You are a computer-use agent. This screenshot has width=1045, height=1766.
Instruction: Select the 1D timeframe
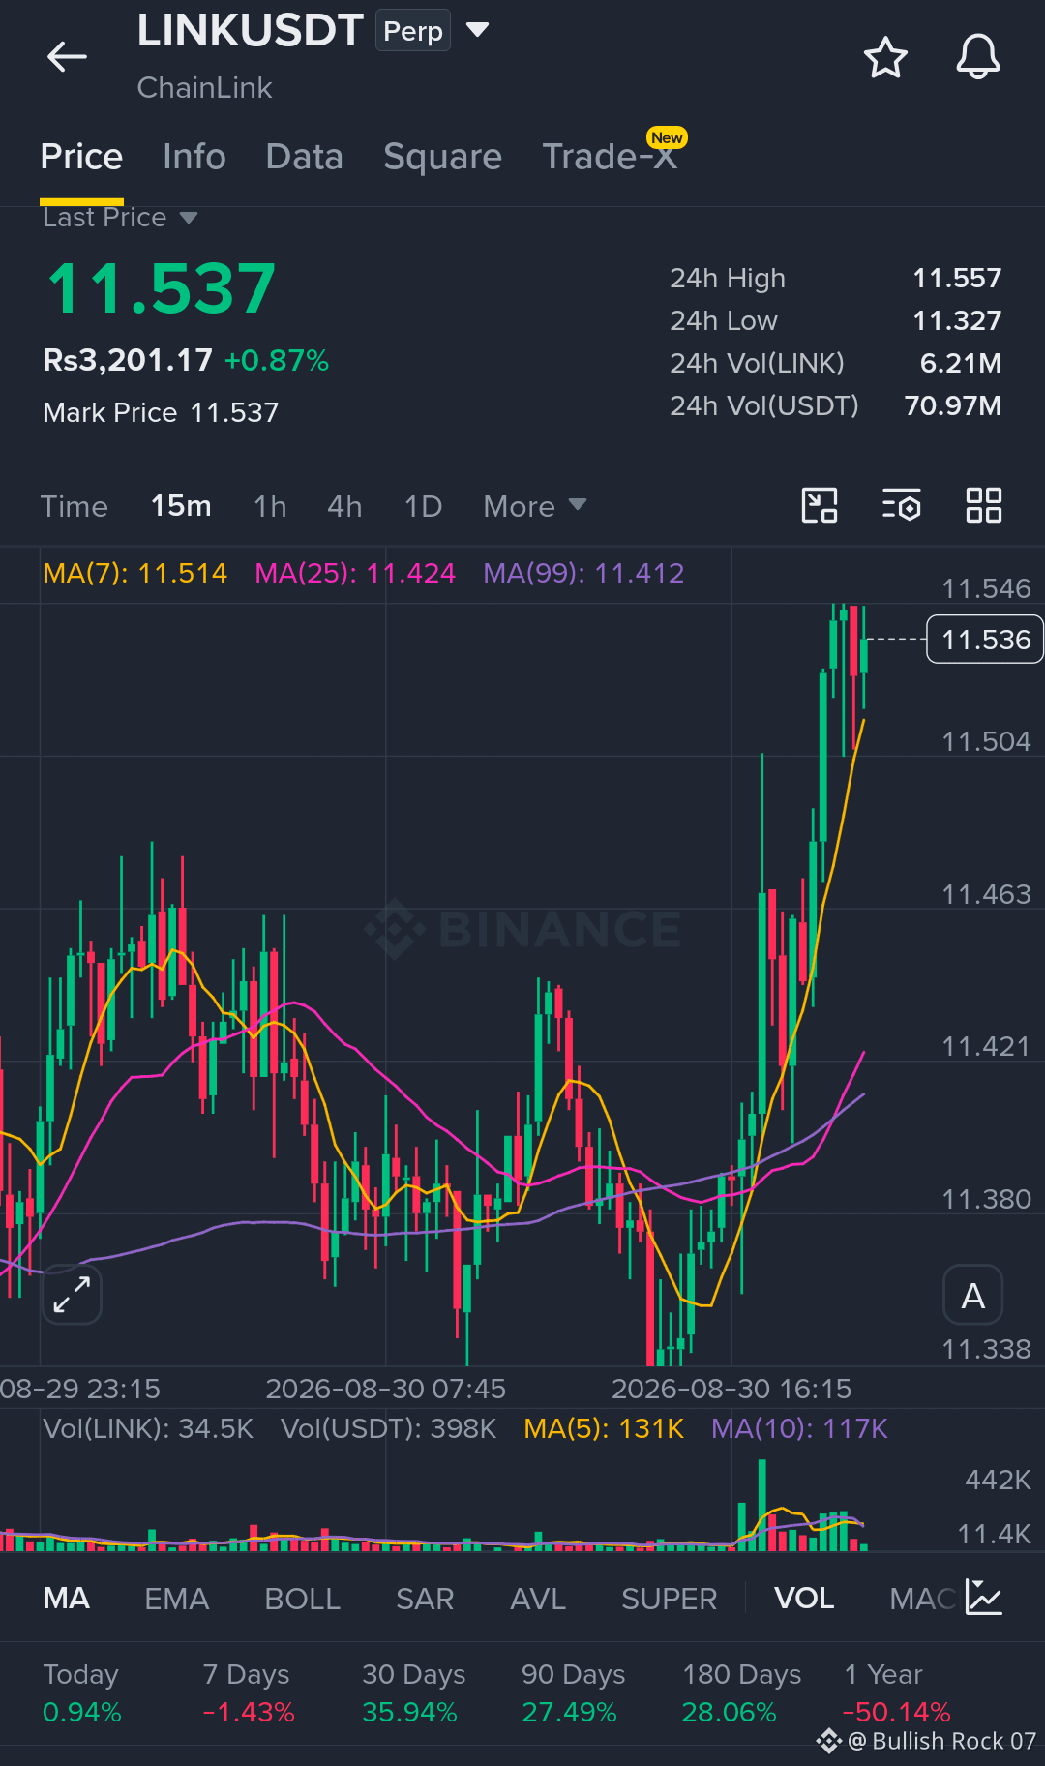pos(423,506)
